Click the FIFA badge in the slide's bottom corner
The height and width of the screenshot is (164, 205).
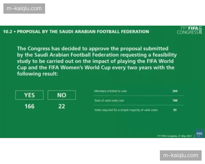click(x=199, y=134)
